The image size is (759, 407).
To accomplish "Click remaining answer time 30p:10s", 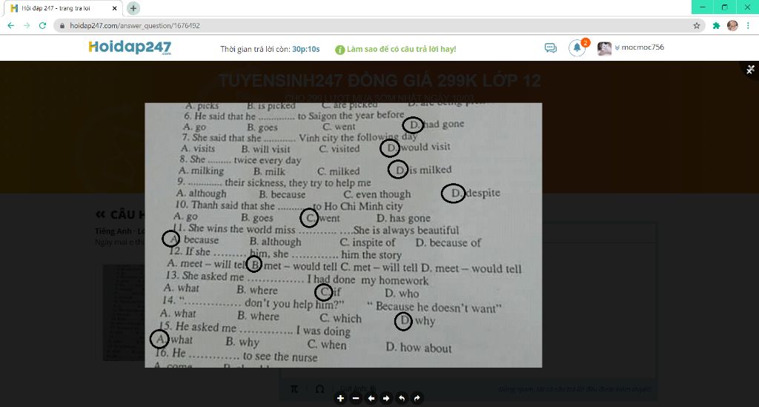I will pos(306,49).
